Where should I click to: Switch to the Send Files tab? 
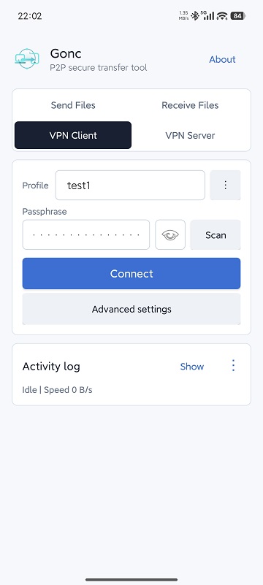(x=73, y=105)
